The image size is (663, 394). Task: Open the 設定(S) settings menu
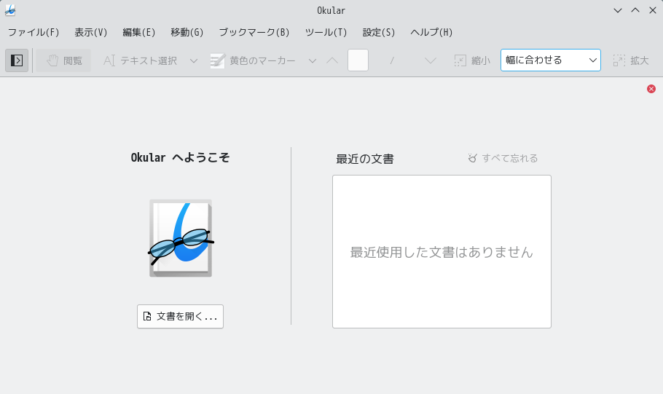378,32
